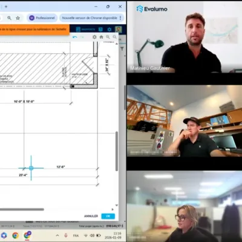The image size is (242, 242).
Task: Click the zoom-in magnifier icon
Action: point(108,37)
